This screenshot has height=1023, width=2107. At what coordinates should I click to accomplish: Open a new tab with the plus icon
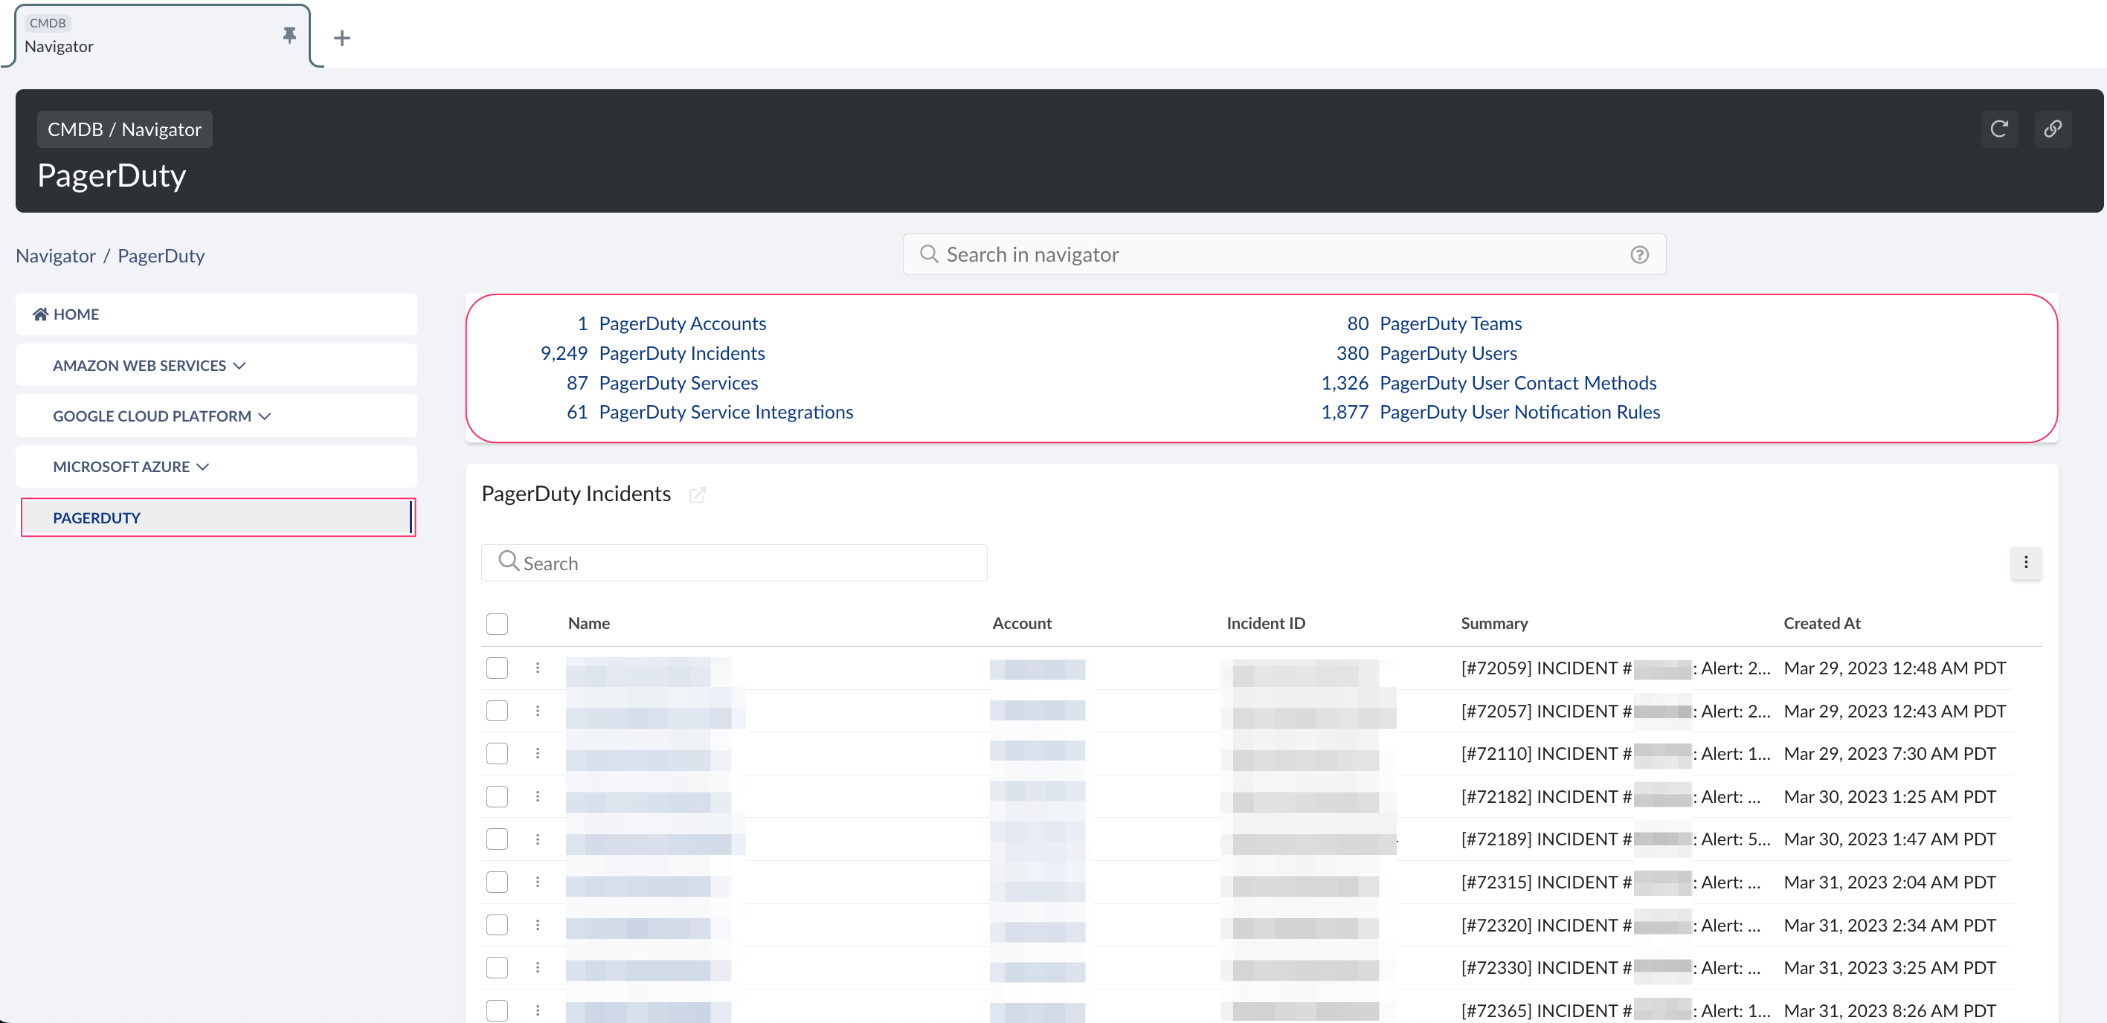tap(342, 38)
